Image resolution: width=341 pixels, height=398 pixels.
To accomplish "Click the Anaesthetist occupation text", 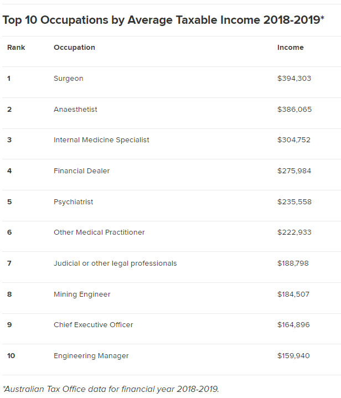I will (x=75, y=110).
